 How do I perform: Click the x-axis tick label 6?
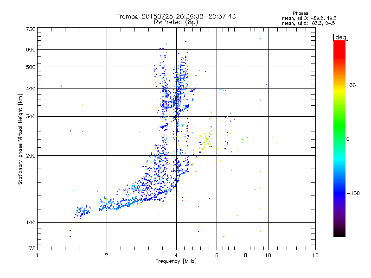[217, 255]
